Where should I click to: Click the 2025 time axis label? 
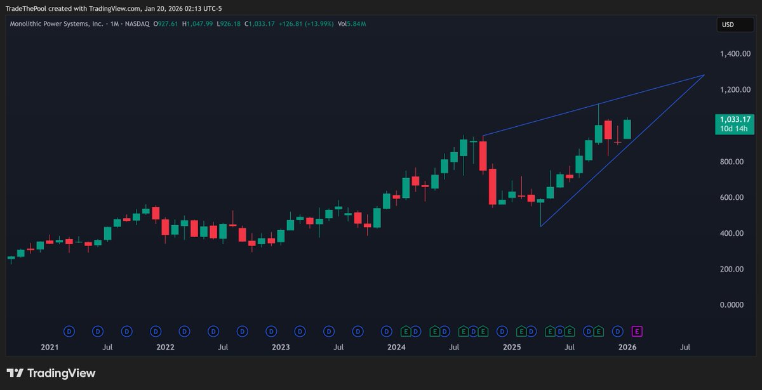click(x=512, y=348)
